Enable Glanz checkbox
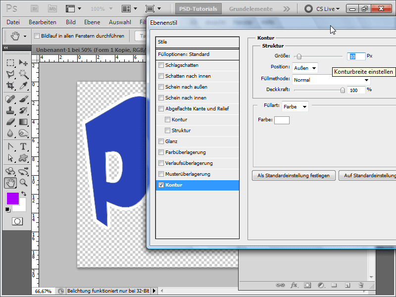396x297 pixels. coord(161,142)
